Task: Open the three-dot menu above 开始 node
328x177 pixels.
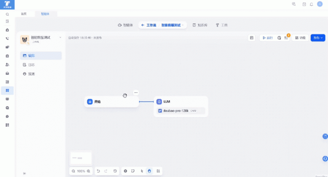Action: [136, 93]
